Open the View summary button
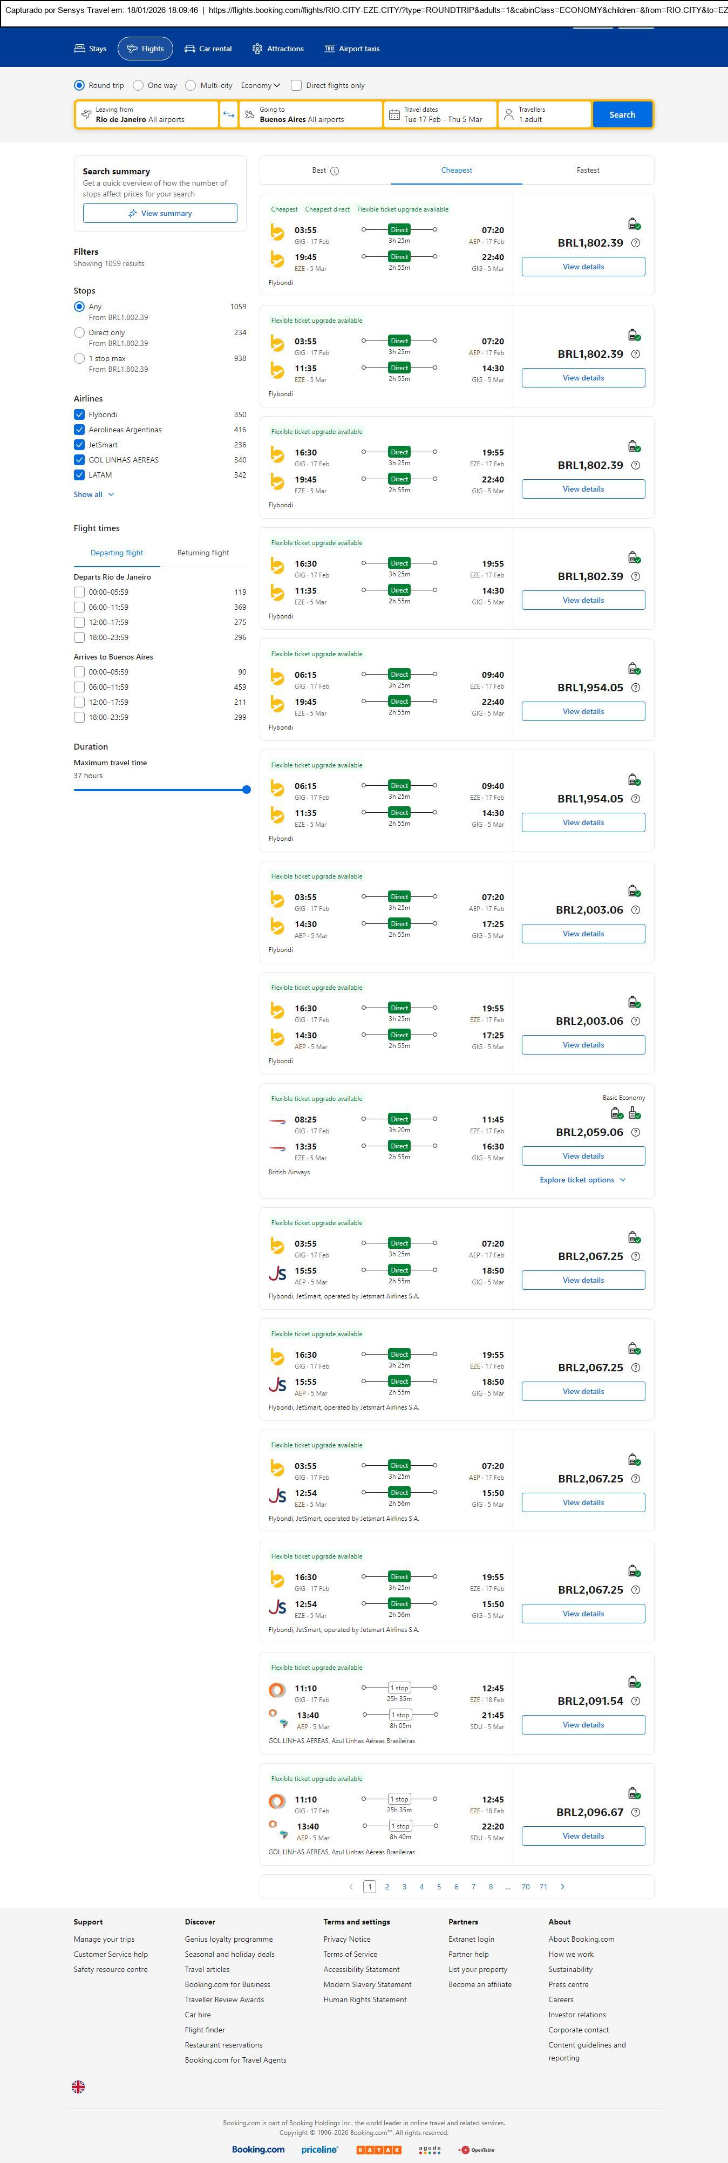 click(160, 213)
